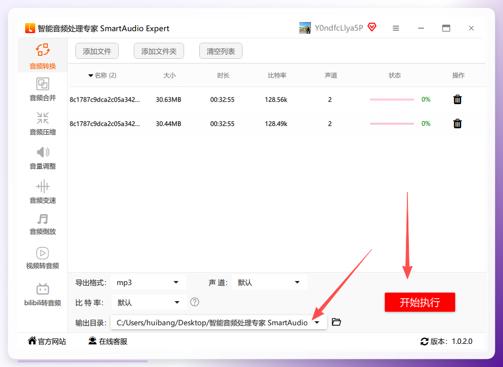The image size is (503, 367).
Task: Sort by the 声道 column header
Action: click(331, 75)
